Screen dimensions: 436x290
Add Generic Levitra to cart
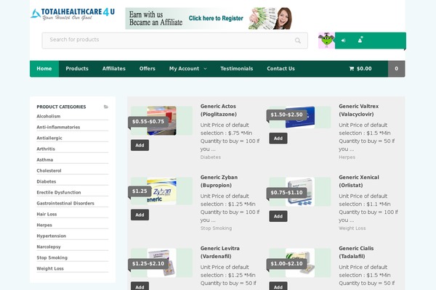pos(140,286)
